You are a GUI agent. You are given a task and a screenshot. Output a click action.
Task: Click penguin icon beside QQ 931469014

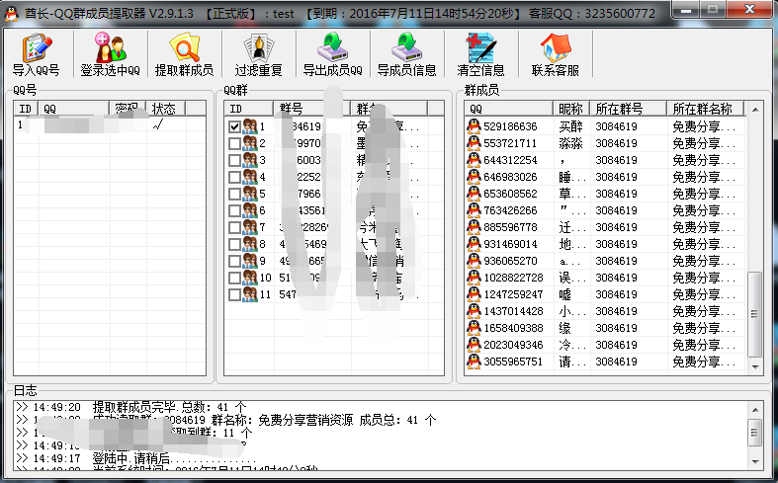(x=475, y=244)
